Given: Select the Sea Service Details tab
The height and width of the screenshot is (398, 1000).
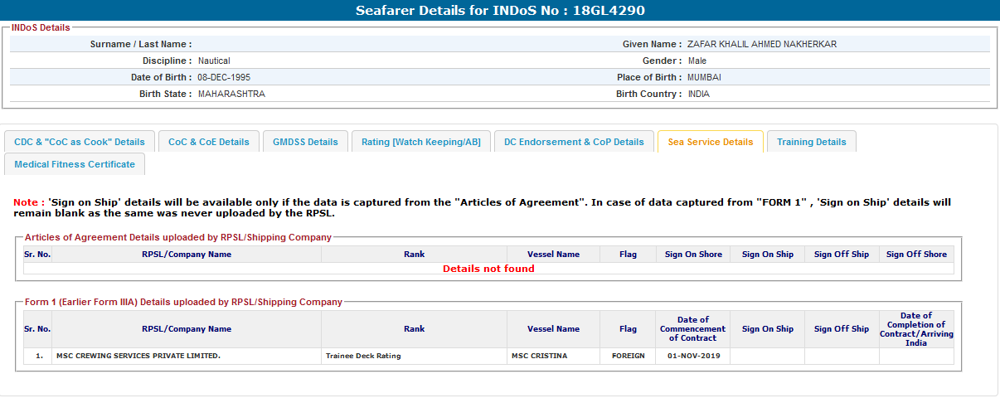Looking at the screenshot, I should 710,142.
